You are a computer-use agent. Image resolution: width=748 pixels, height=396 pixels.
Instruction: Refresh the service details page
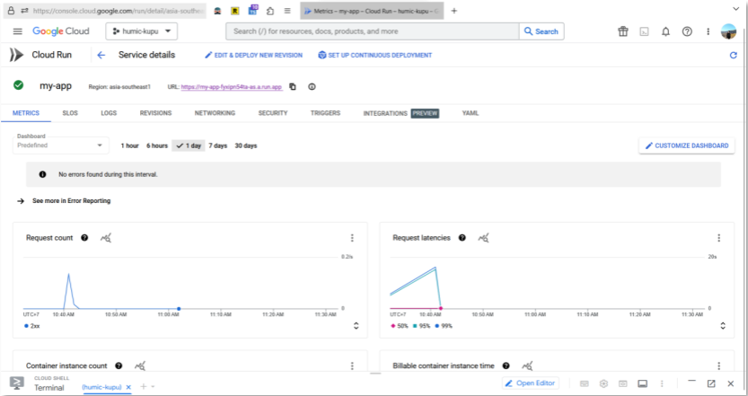point(734,56)
